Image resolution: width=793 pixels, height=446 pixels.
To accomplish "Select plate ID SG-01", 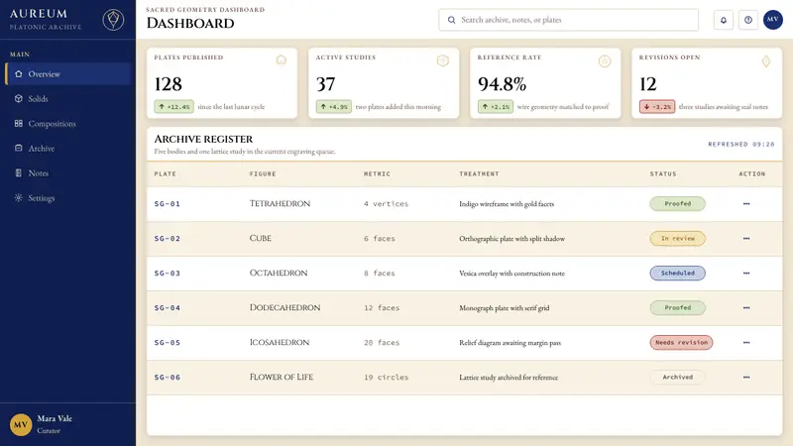I will (x=168, y=204).
